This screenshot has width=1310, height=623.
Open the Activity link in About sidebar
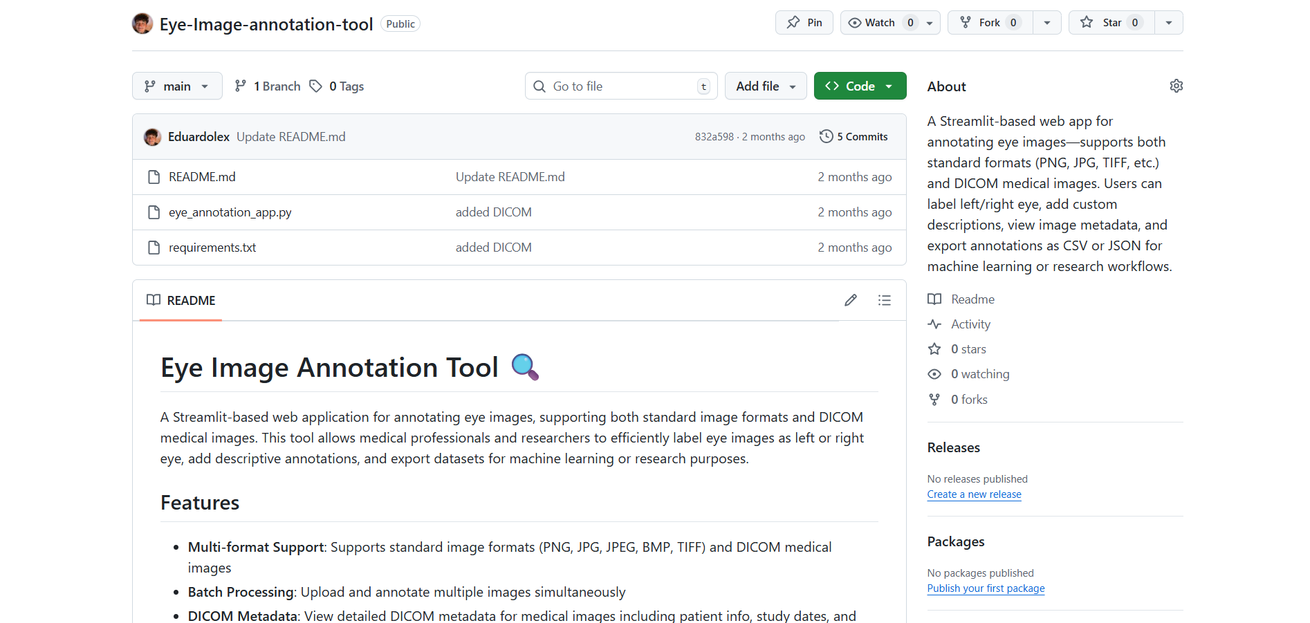(970, 324)
